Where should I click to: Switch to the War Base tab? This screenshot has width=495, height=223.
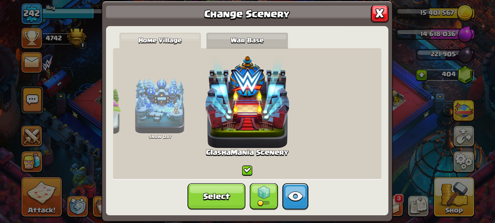[x=247, y=40]
